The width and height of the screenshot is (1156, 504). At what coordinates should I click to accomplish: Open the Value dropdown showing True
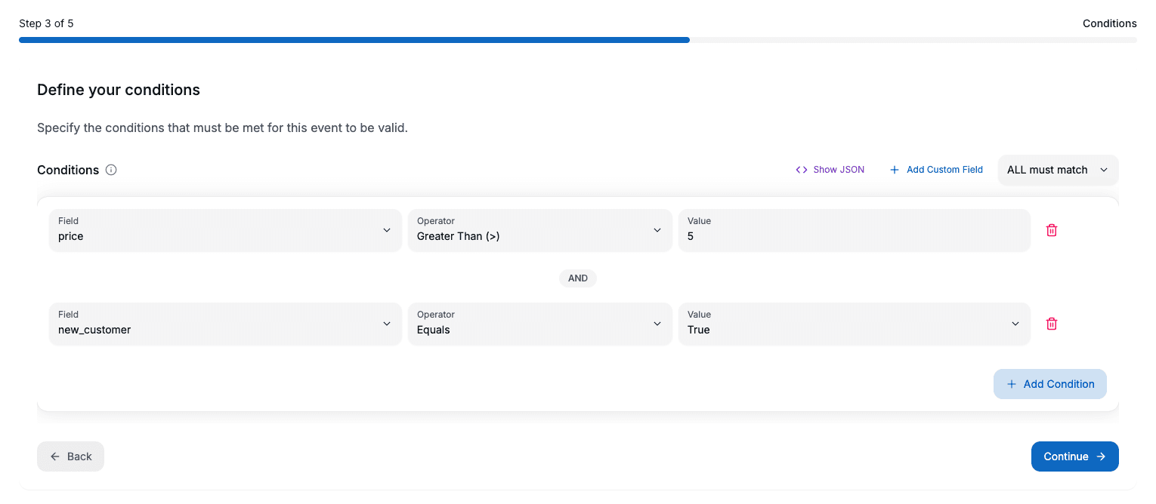click(854, 324)
